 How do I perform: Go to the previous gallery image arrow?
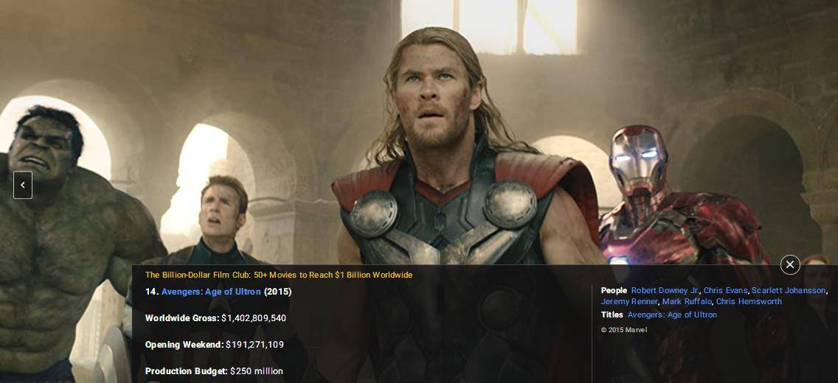[x=23, y=185]
